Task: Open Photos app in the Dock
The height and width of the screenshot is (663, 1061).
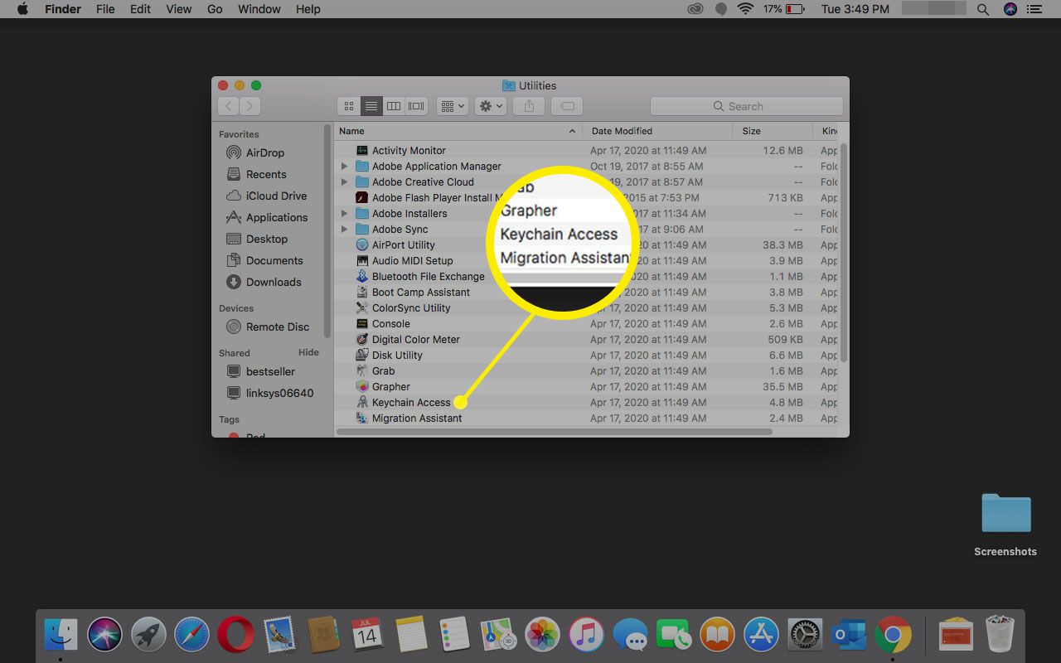Action: pos(542,636)
